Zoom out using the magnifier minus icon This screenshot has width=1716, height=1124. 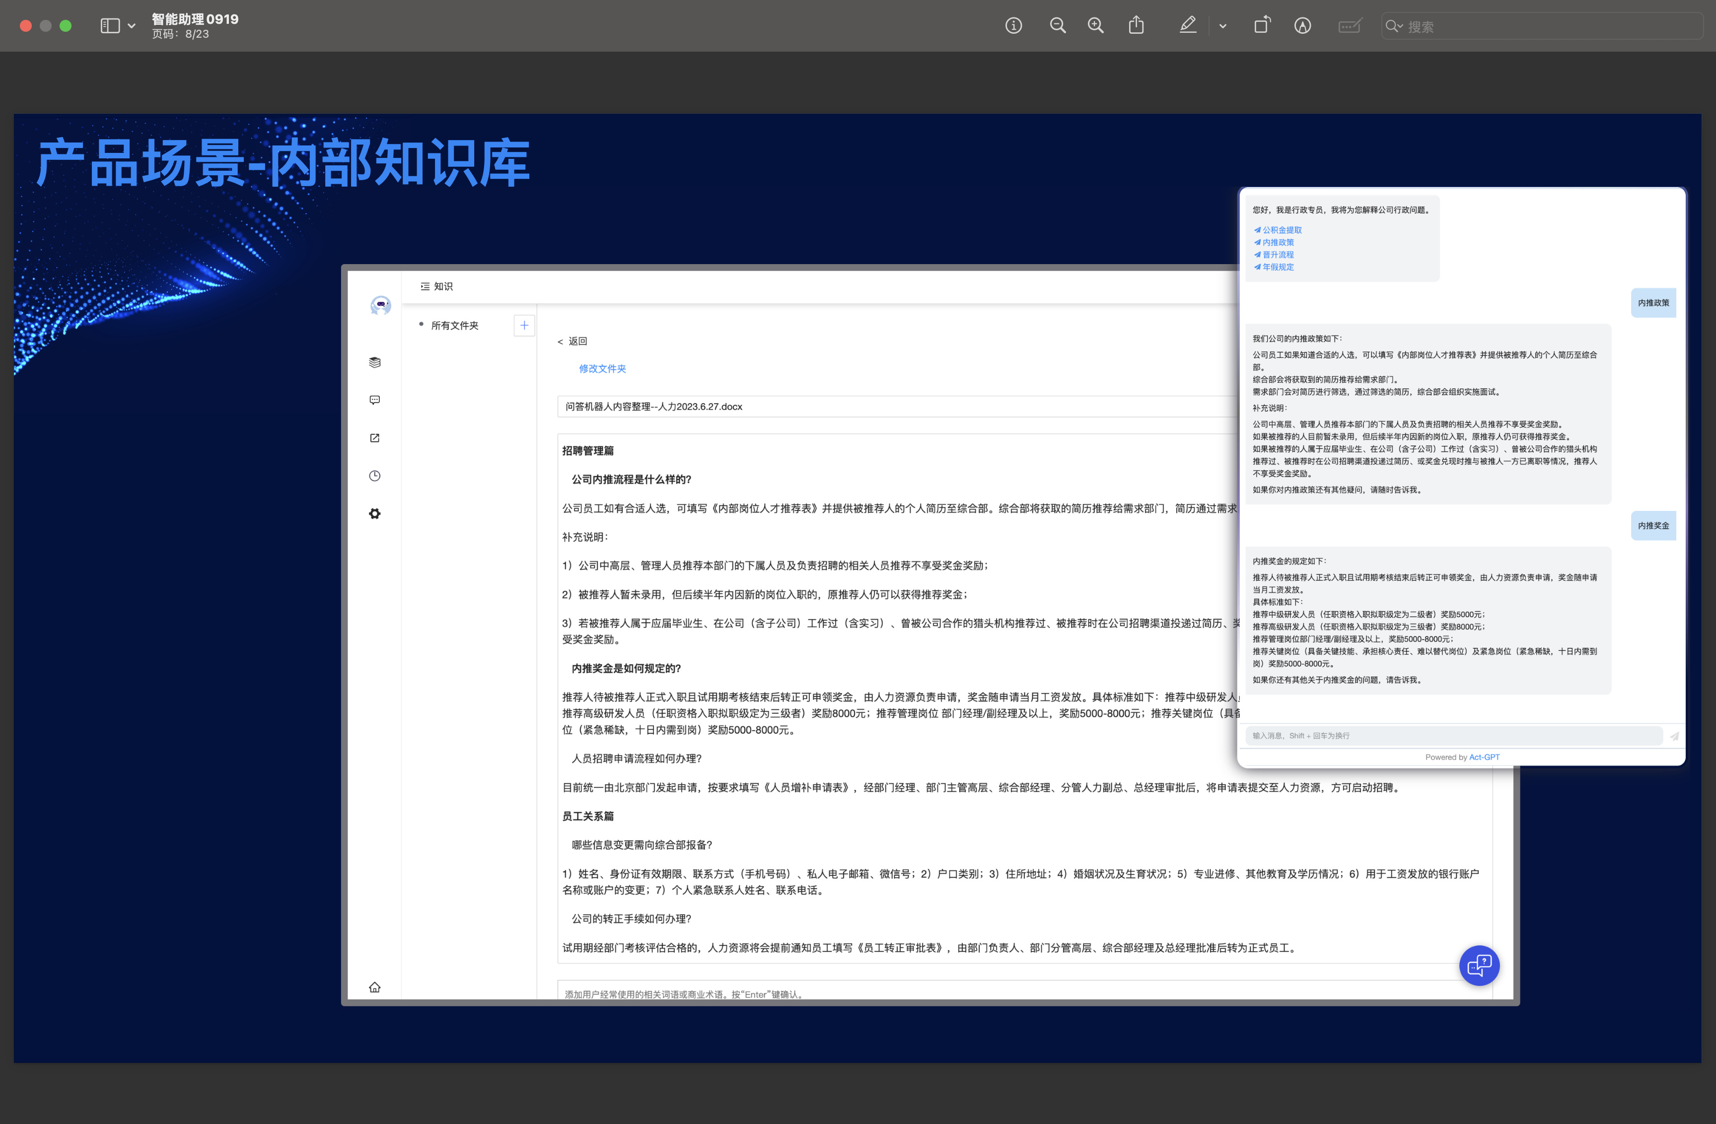[x=1057, y=26]
